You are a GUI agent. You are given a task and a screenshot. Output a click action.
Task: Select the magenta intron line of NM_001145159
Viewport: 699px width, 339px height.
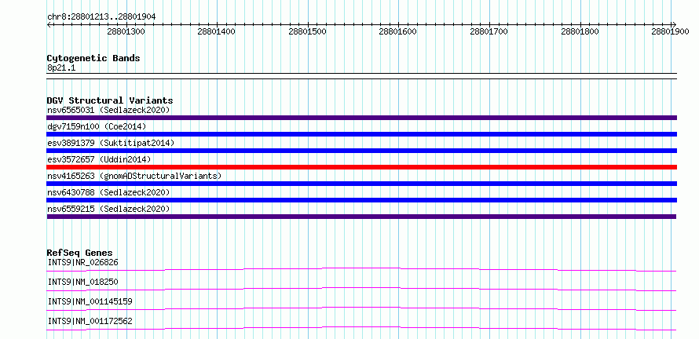pos(361,308)
